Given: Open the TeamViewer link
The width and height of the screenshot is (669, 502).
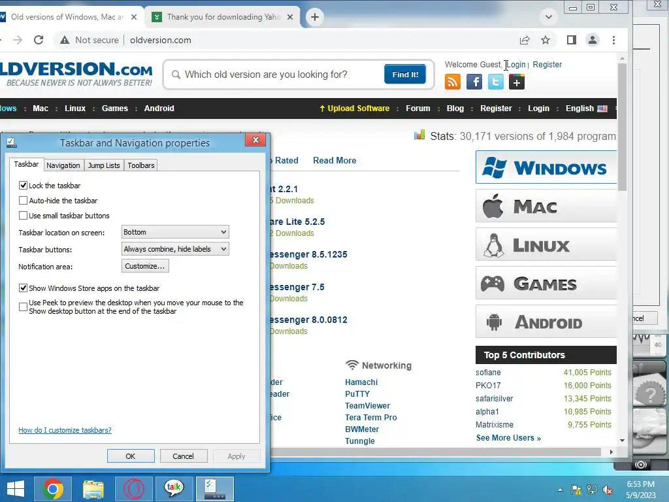Looking at the screenshot, I should tap(367, 405).
